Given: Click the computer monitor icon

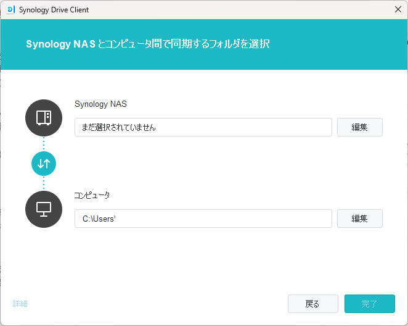Looking at the screenshot, I should coord(44,209).
